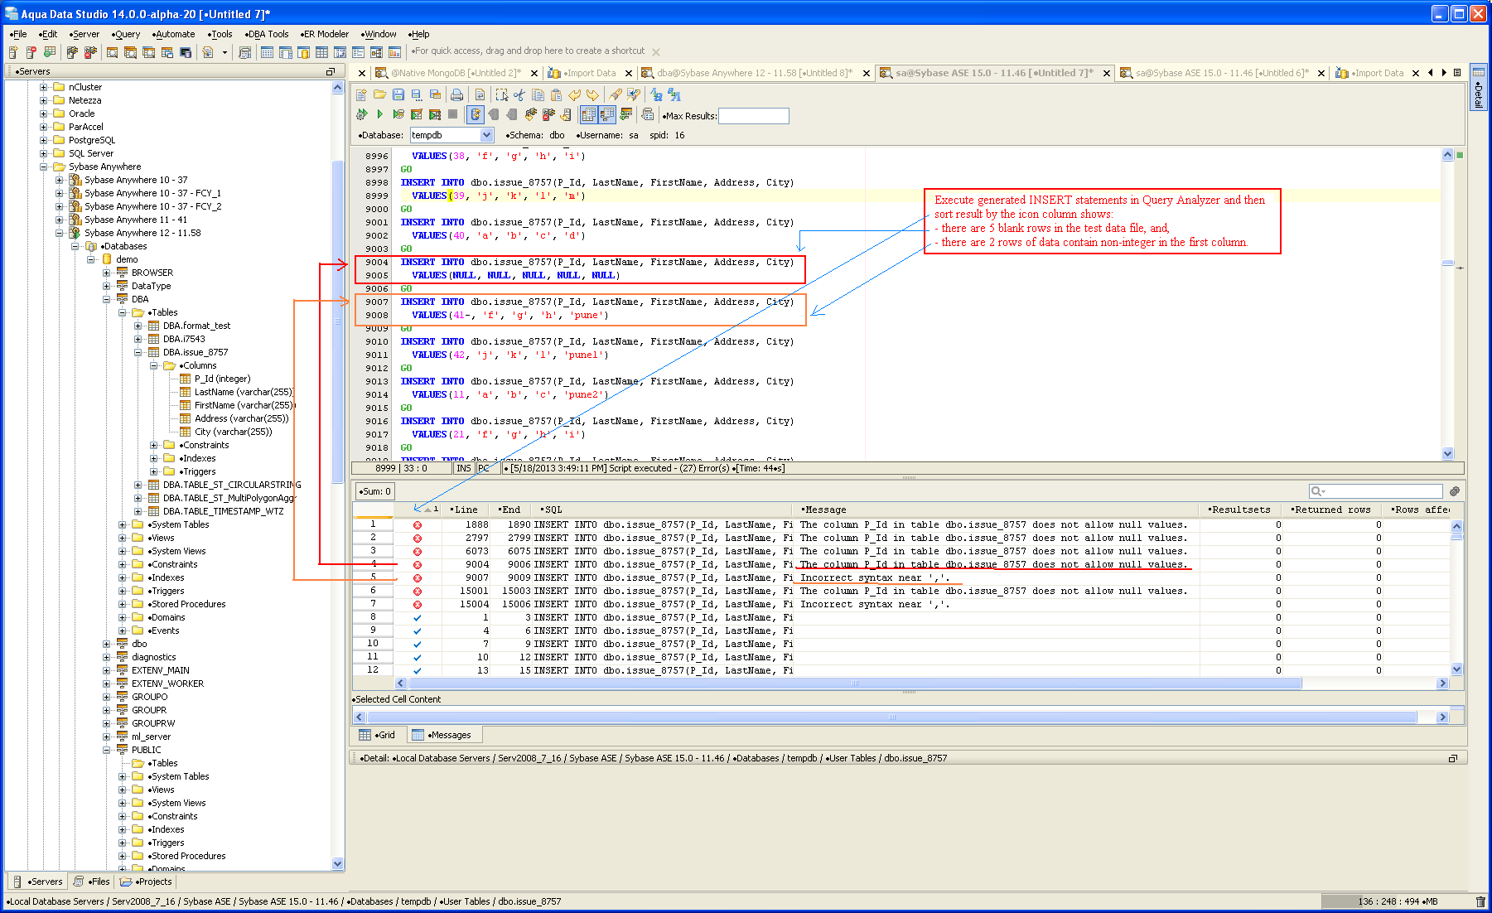Expand the PostgreSQL server folder
Viewport: 1492px width, 913px height.
(x=44, y=140)
